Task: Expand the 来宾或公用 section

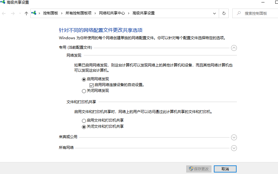Action: [x=234, y=138]
